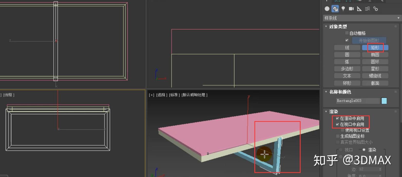Open the Helpers category panel
This screenshot has height=177, width=402.
pos(359,9)
